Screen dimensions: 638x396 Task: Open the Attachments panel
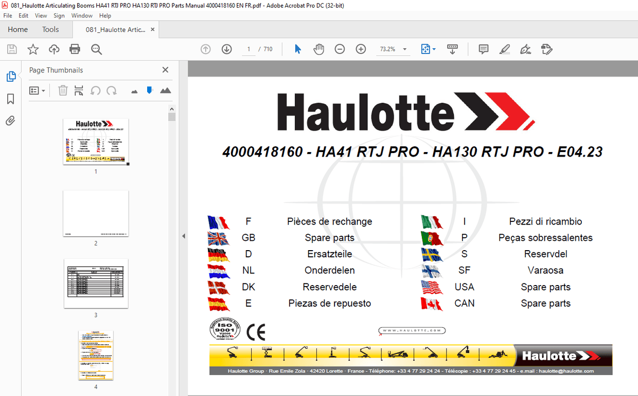point(10,120)
